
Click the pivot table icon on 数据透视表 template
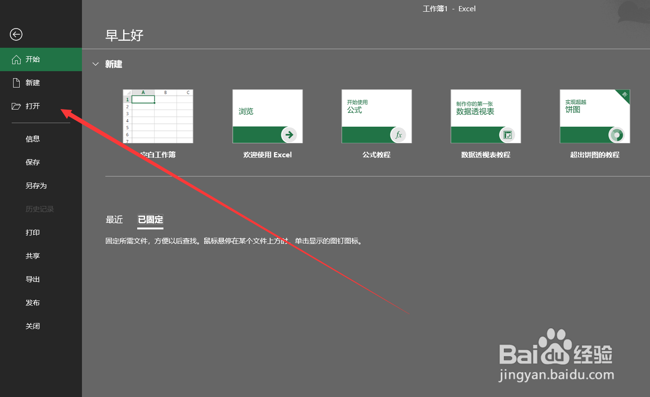[508, 135]
